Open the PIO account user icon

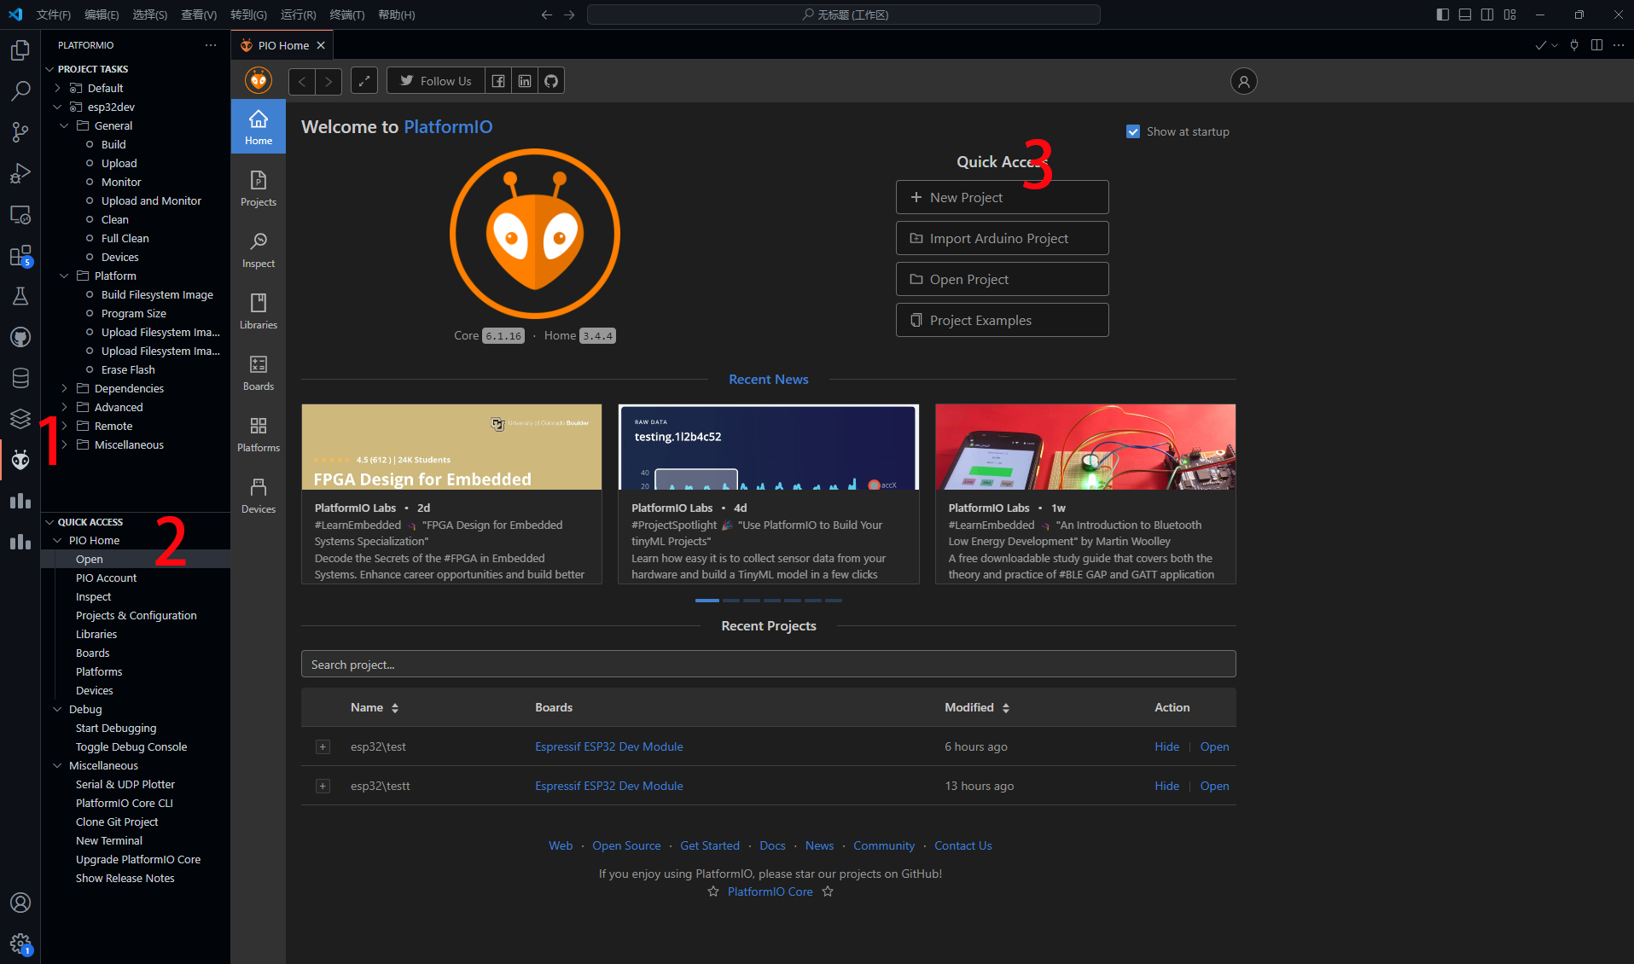1243,81
